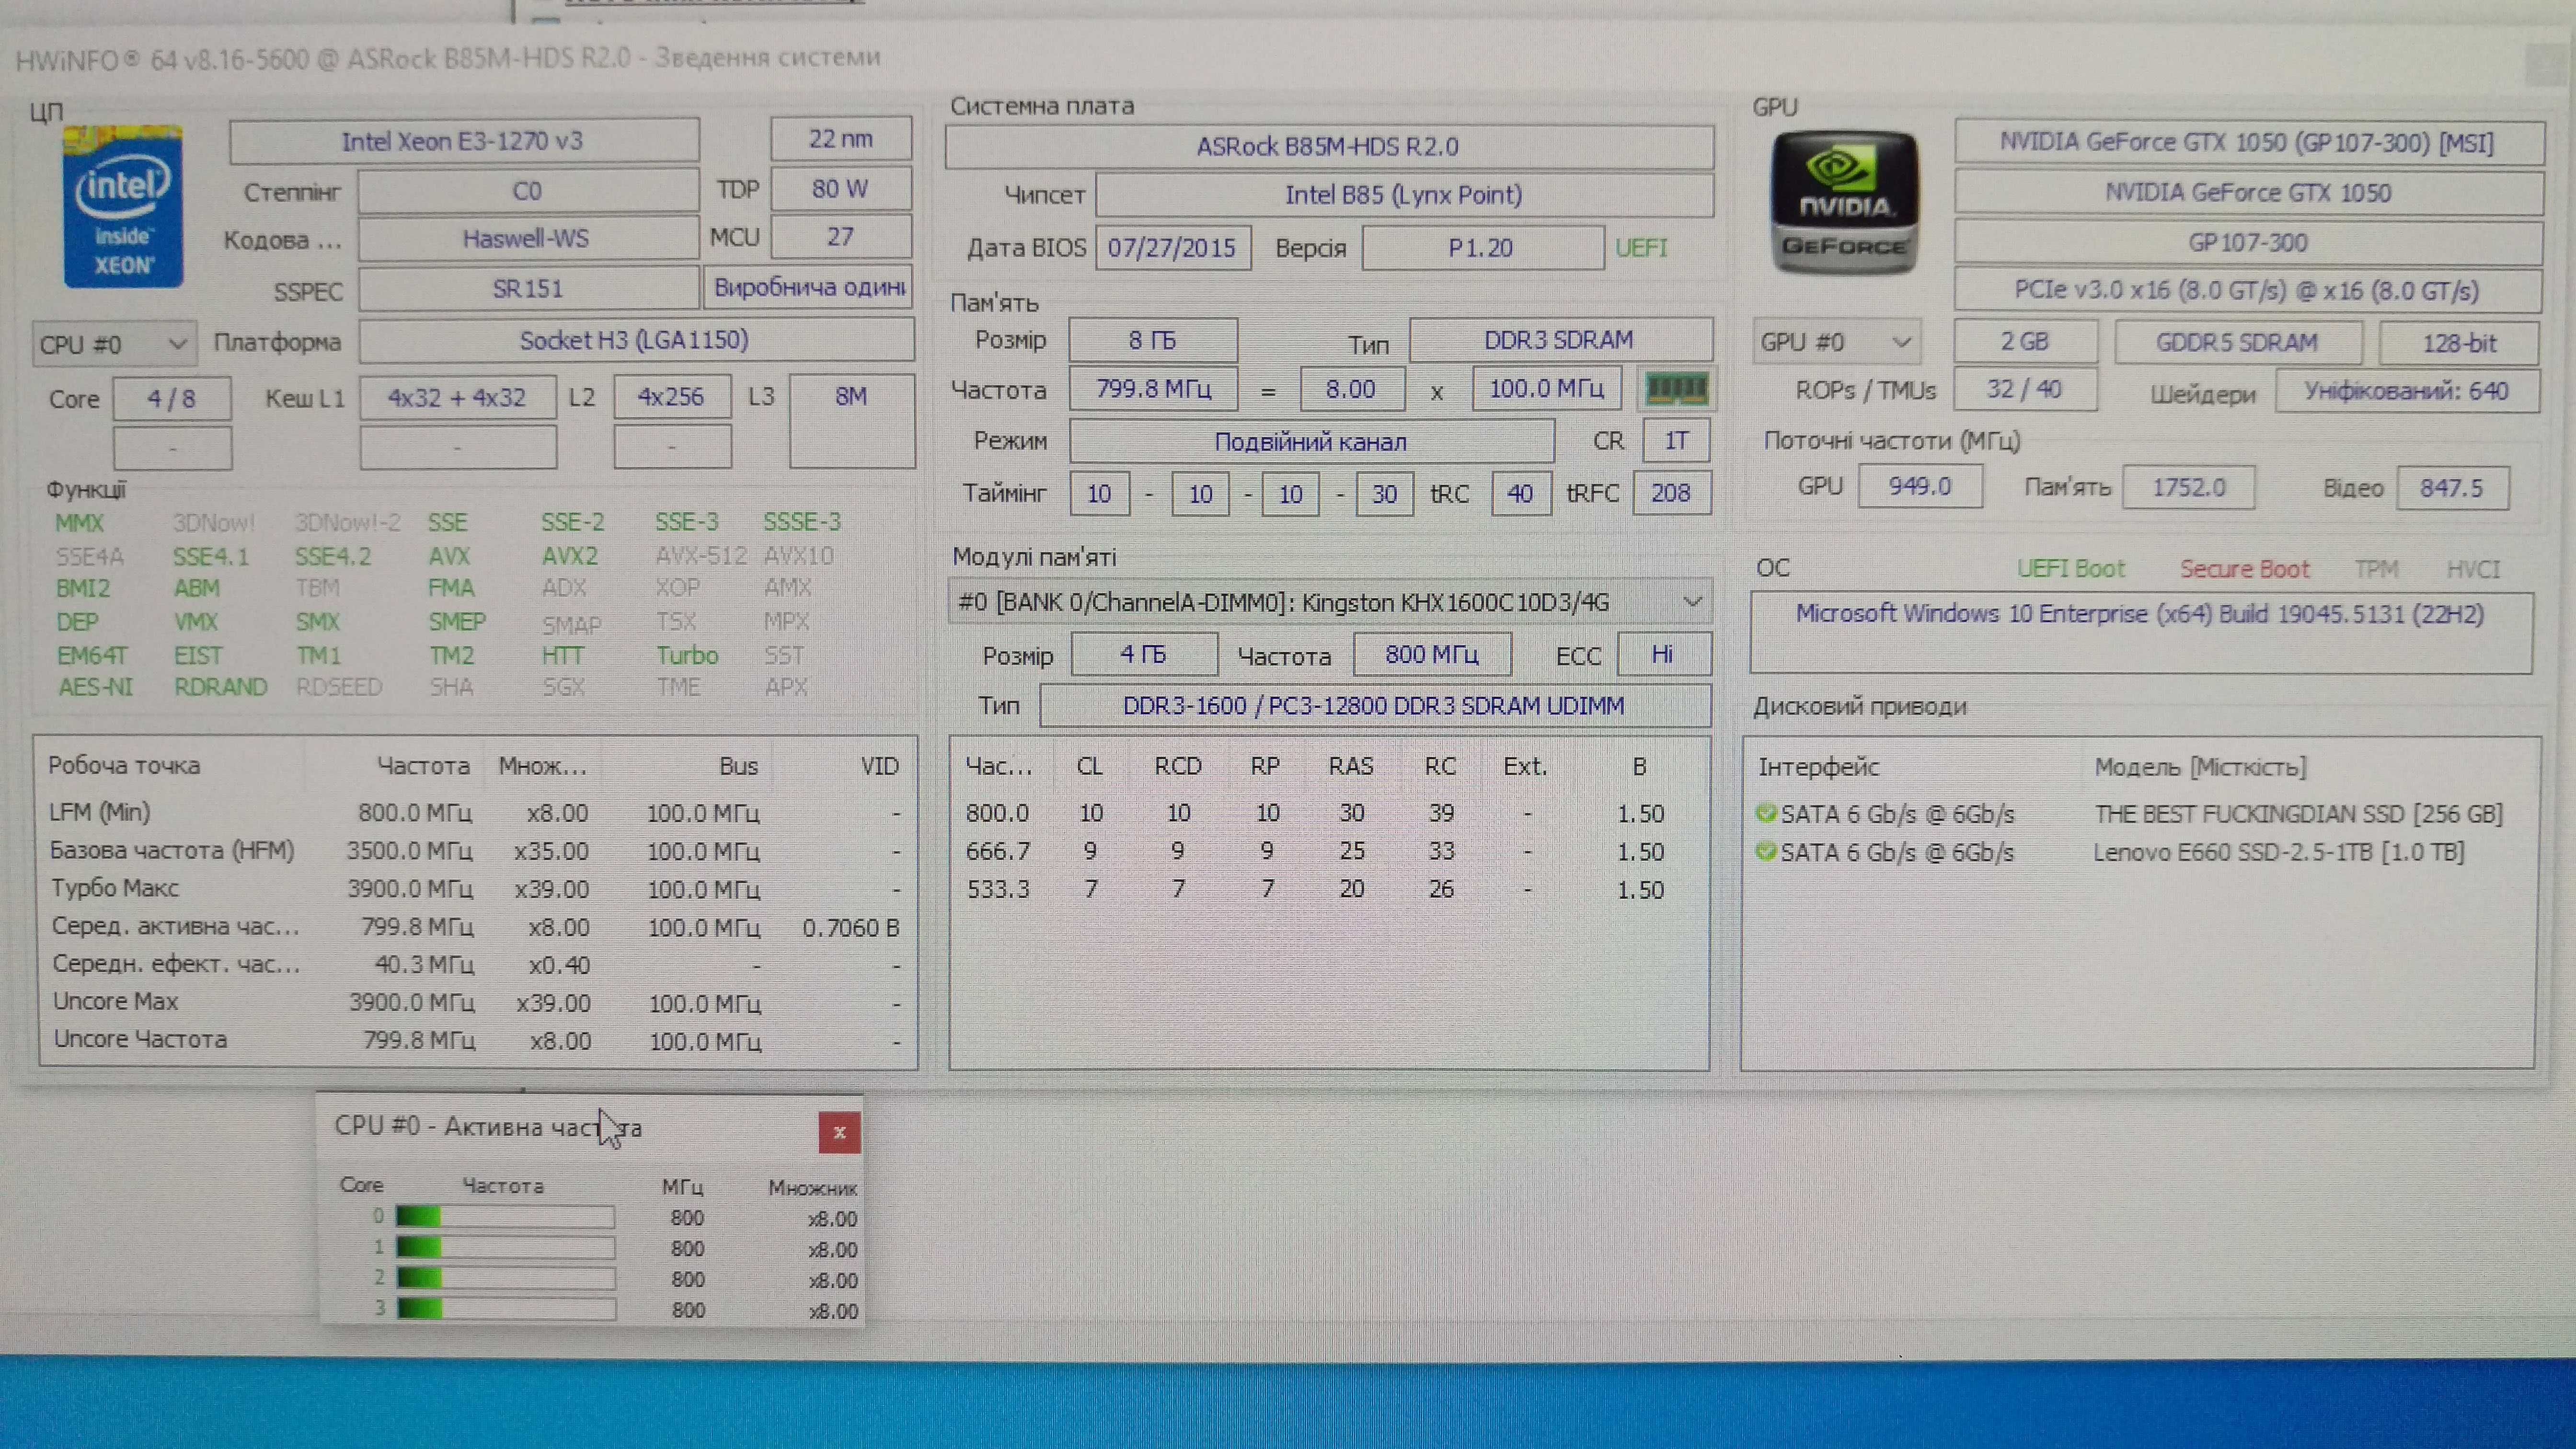Click the GDDR5 SDRAM memory type field
2576x1449 pixels.
point(2237,342)
